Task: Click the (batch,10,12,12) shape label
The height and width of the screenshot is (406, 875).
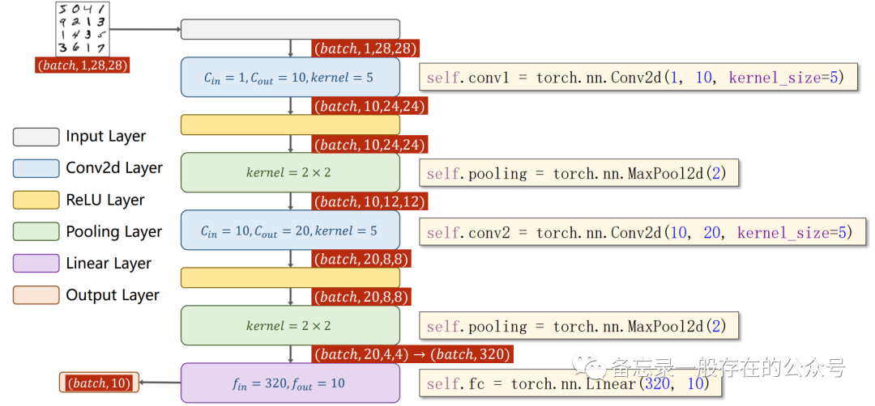Action: pyautogui.click(x=369, y=201)
